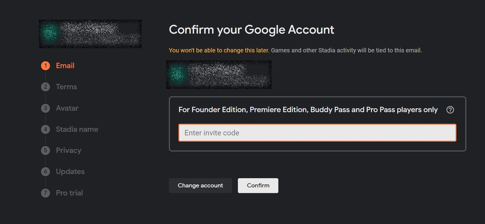Click the step 2 number circle

click(x=45, y=87)
